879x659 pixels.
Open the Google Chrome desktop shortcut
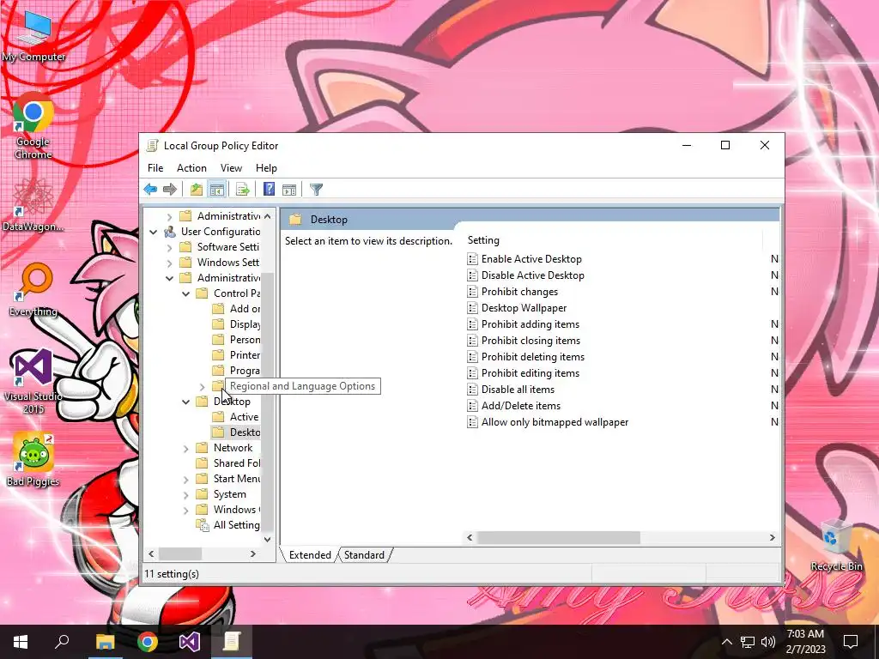point(33,127)
